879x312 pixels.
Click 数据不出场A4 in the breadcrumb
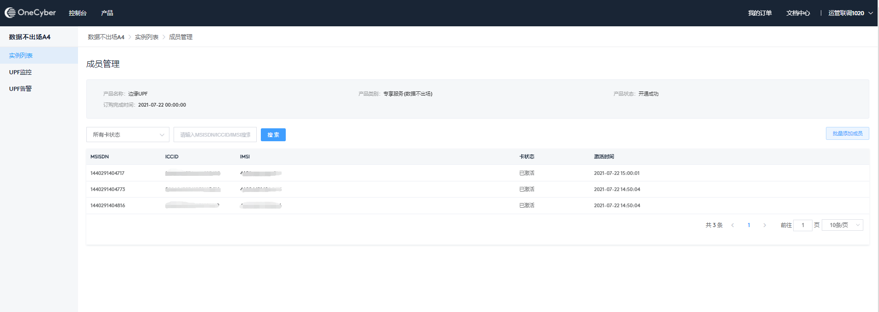pos(106,37)
